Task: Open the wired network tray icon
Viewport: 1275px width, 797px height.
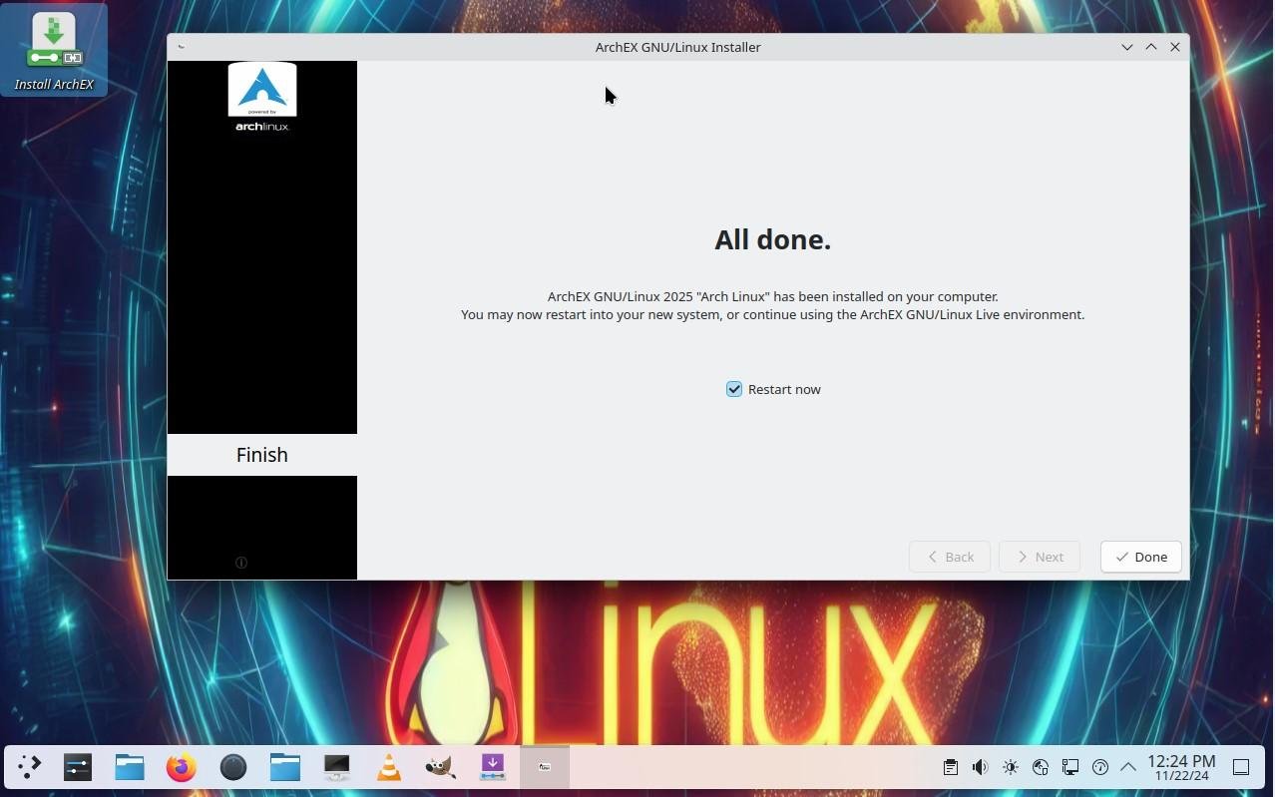Action: (x=1069, y=767)
